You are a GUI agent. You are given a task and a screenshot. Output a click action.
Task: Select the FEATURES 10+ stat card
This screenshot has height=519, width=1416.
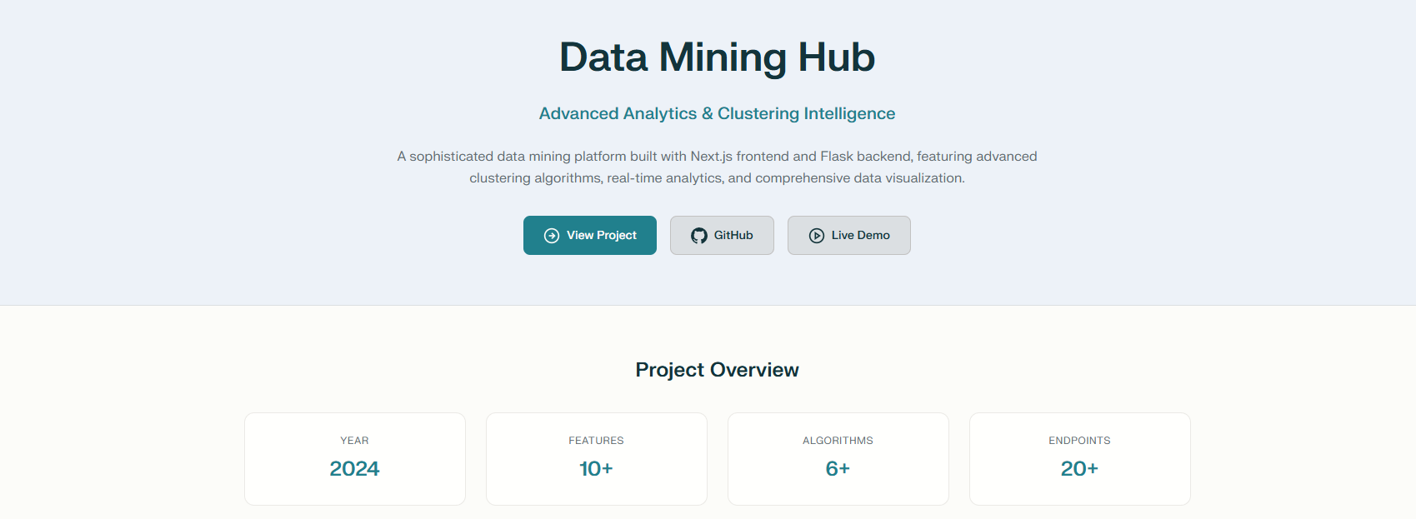tap(596, 458)
